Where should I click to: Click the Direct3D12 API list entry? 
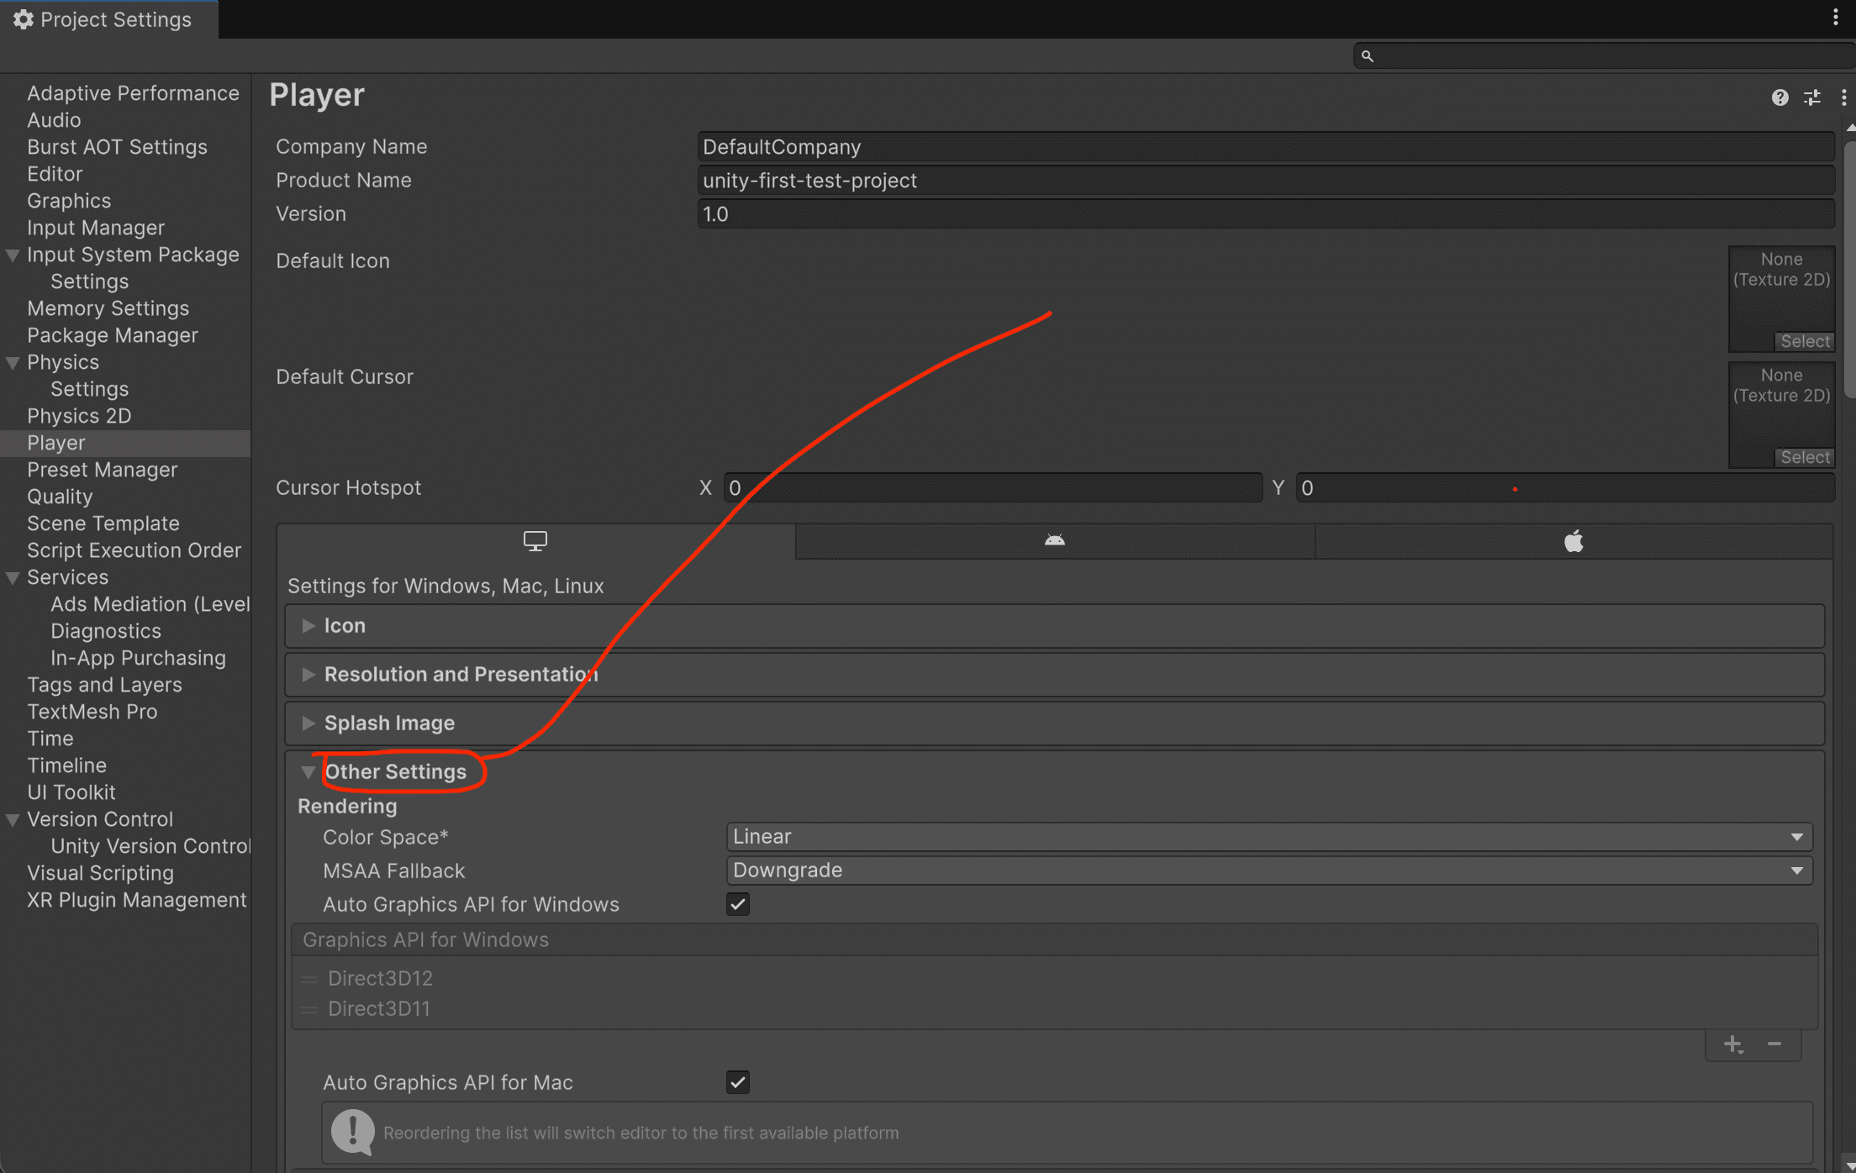1055,979
